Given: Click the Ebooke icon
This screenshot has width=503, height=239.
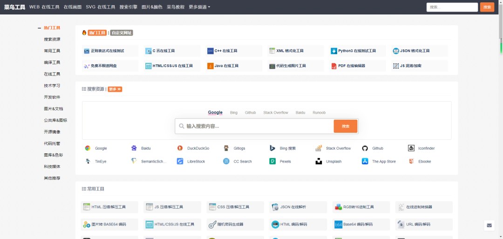Looking at the screenshot, I should [x=411, y=161].
